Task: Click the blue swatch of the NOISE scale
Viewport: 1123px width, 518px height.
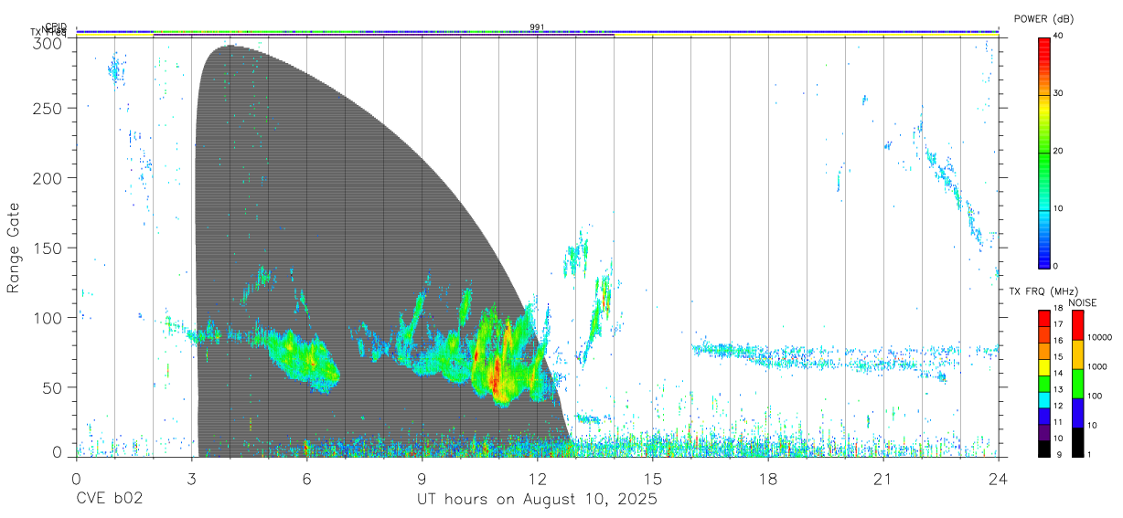Action: pyautogui.click(x=1078, y=412)
